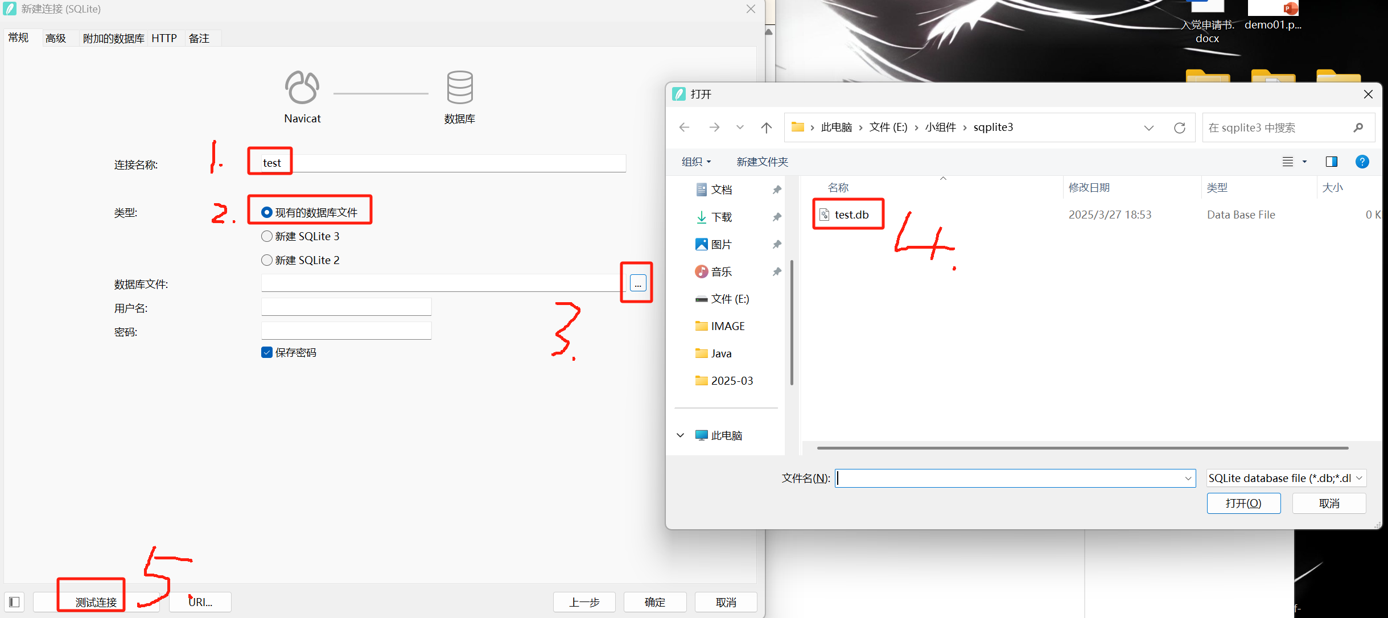Click the sidebar toggle icon at bottom-left
Image resolution: width=1388 pixels, height=618 pixels.
pos(14,601)
